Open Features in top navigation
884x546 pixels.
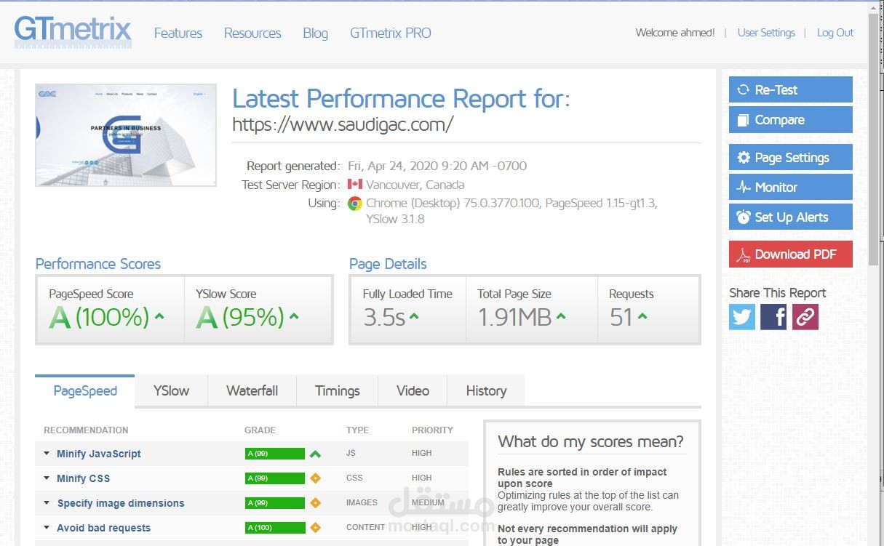(x=178, y=33)
